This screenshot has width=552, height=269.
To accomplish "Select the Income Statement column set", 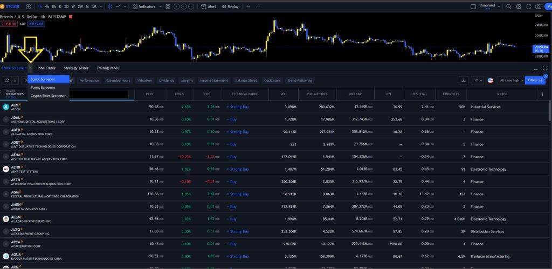I will click(x=214, y=80).
